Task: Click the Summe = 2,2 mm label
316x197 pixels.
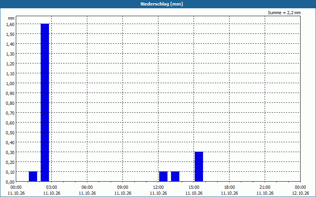Action: tap(284, 13)
